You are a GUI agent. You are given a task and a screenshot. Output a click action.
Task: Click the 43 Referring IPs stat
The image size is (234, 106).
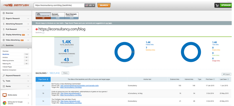click(66, 60)
